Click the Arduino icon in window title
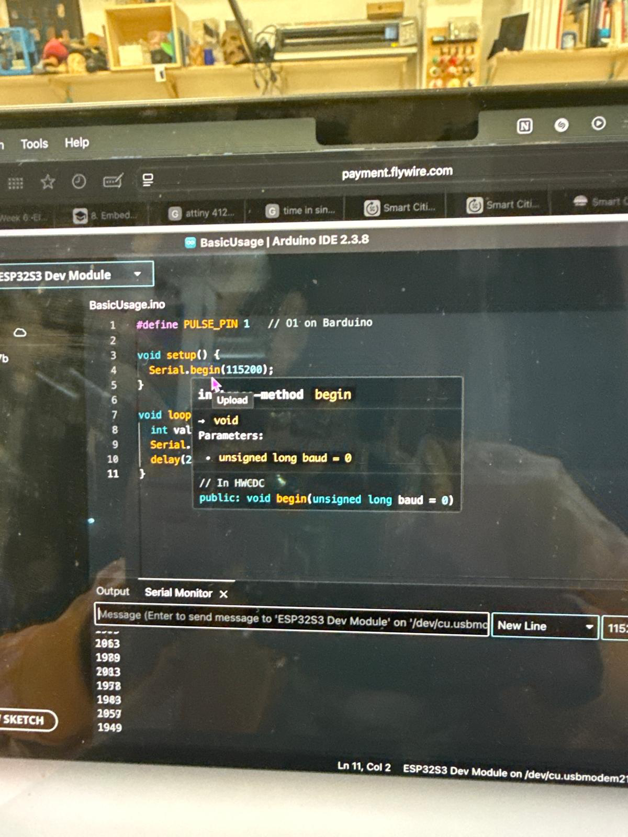 click(190, 243)
